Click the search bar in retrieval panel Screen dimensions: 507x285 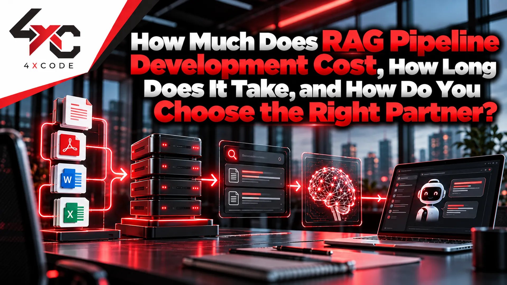(x=254, y=155)
